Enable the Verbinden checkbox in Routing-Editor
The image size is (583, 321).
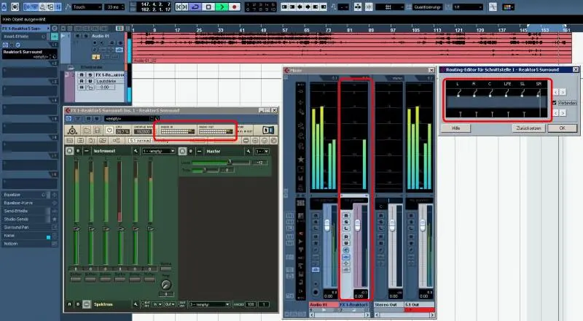click(555, 103)
